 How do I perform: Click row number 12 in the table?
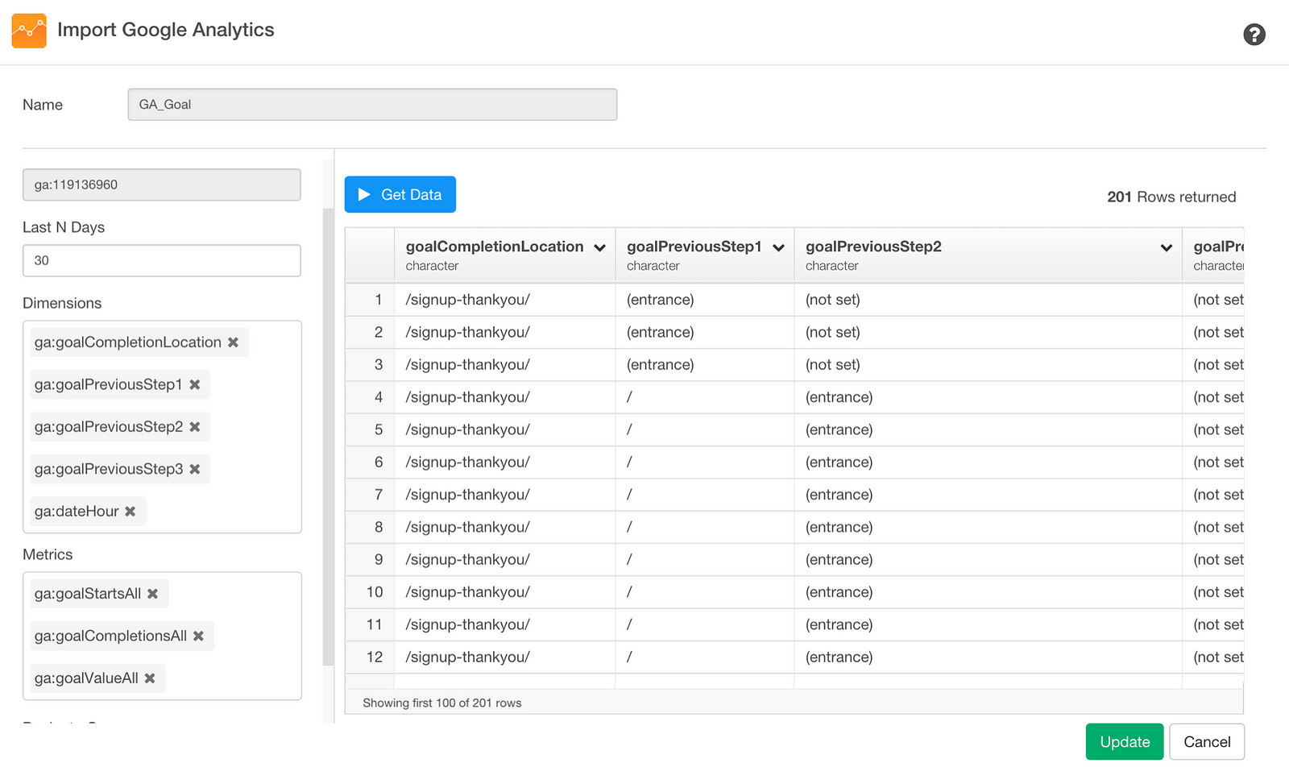click(370, 657)
